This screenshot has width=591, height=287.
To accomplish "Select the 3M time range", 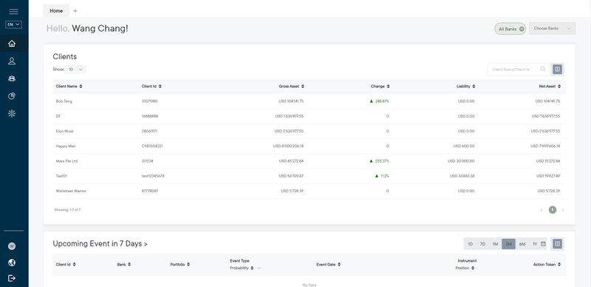I will point(508,244).
